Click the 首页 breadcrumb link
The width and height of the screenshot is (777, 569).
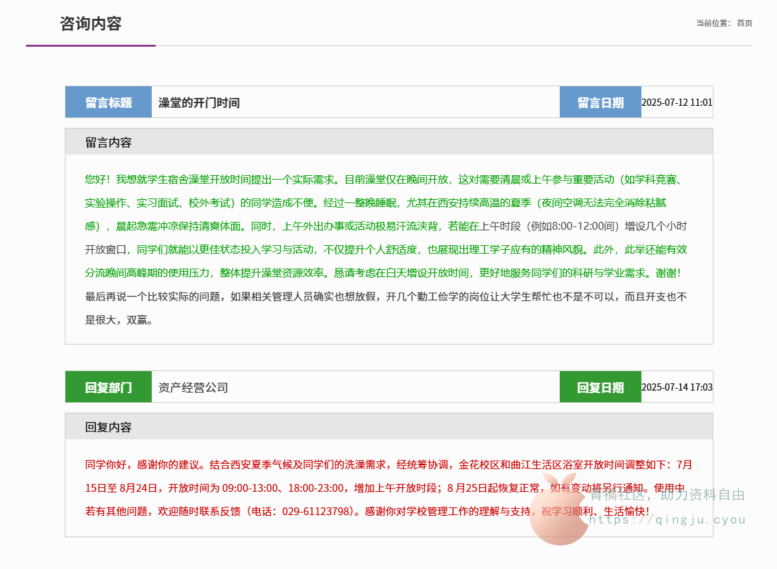pyautogui.click(x=744, y=23)
